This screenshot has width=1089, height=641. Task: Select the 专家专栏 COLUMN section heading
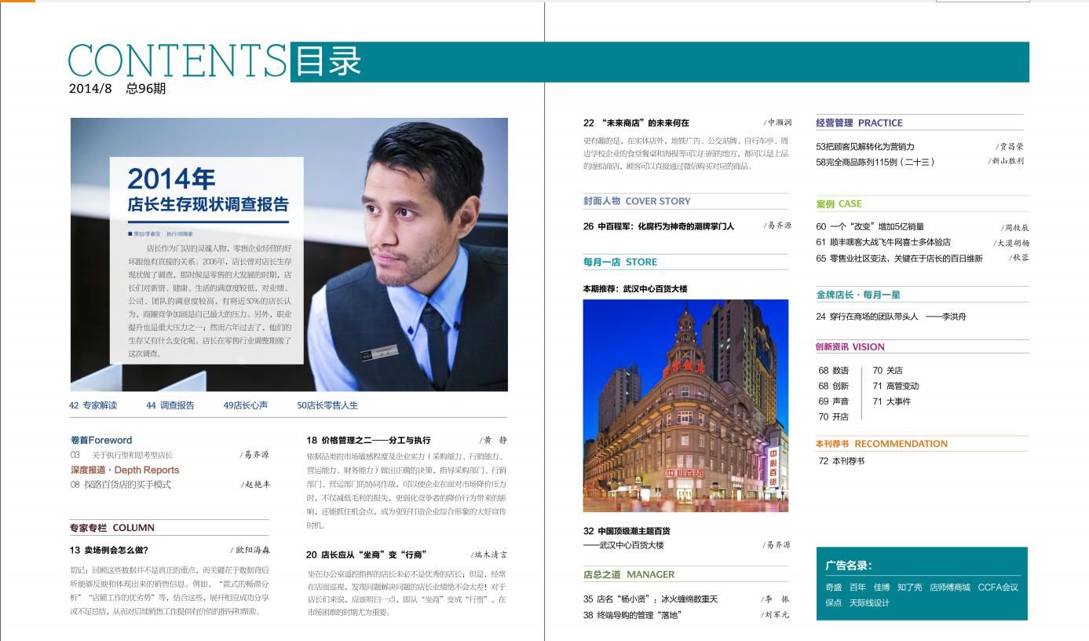tap(112, 528)
